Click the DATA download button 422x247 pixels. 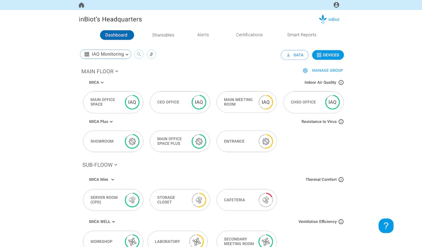tap(295, 55)
